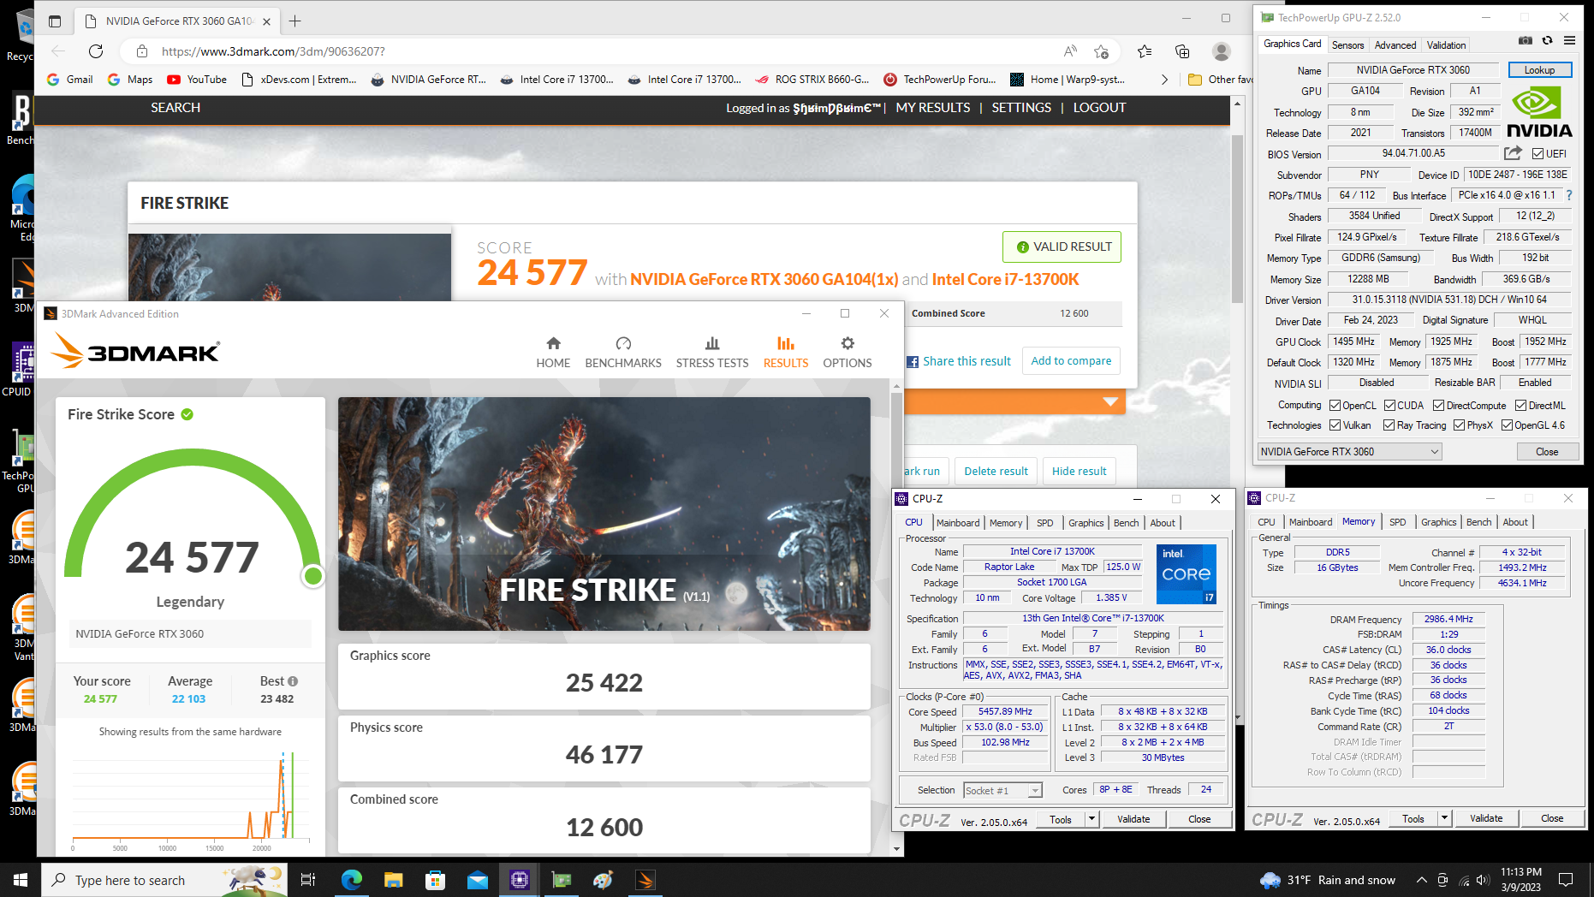This screenshot has width=1594, height=897.
Task: Switch to Validation tab in GPU-Z
Action: [x=1446, y=45]
